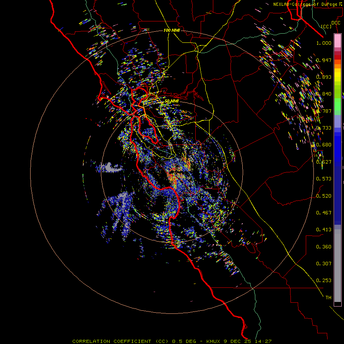Viewport: 344px width, 344px height.
Task: Select the 0.680 scale value
Action: (324, 145)
